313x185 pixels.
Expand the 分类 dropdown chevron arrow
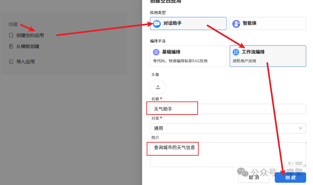301,128
